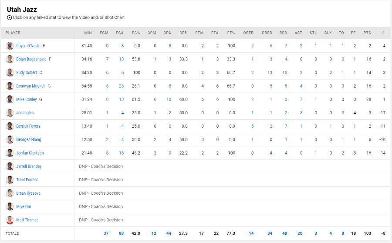392x243 pixels.
Task: Click Mike Conley's 28 points cell
Action: (369, 99)
